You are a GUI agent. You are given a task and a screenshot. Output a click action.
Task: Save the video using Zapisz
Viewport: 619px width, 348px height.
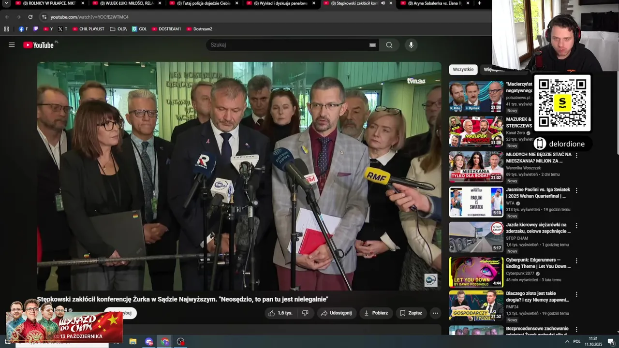[411, 313]
